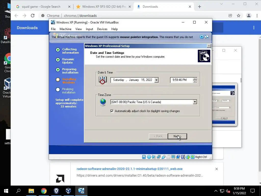Click network adapter icon in VirtualBox status bar

[159, 157]
